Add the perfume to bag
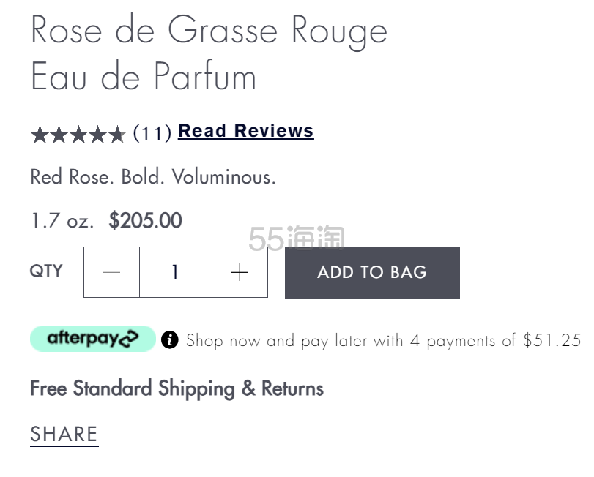Viewport: 594px width, 477px height. tap(372, 272)
